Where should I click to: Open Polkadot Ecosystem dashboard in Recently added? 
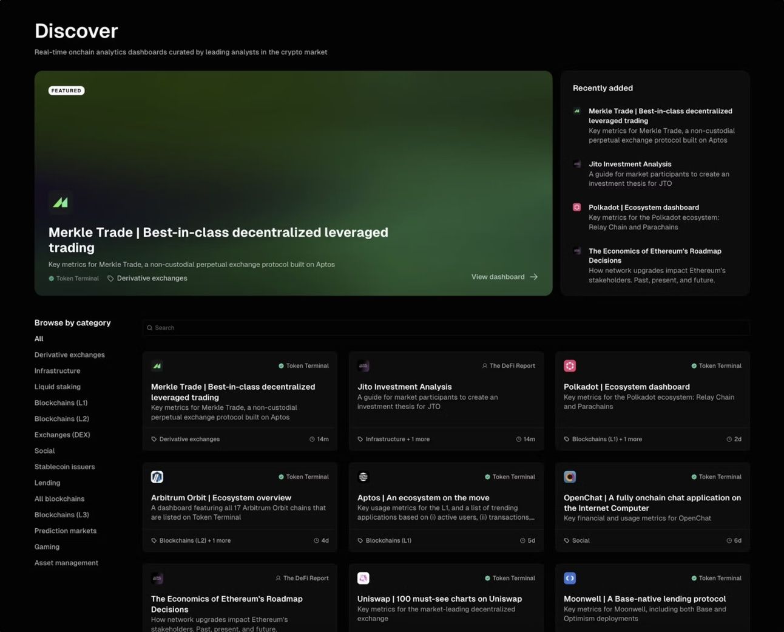click(644, 208)
